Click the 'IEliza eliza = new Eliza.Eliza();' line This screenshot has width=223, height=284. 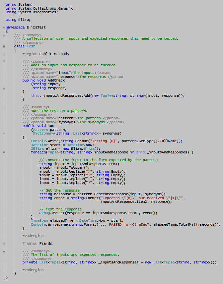65,149
